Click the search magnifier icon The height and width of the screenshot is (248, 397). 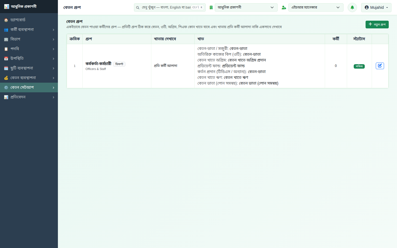click(138, 8)
